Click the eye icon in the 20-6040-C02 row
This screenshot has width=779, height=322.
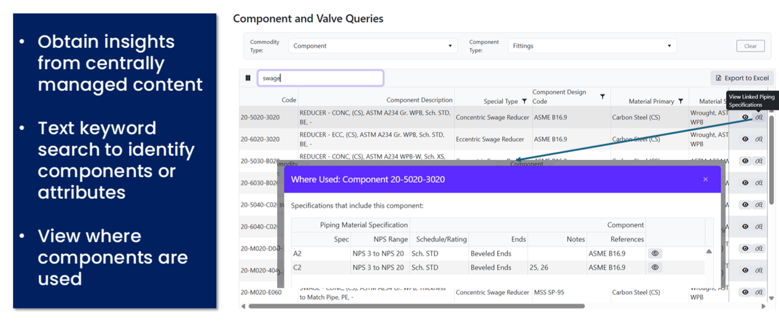(745, 226)
